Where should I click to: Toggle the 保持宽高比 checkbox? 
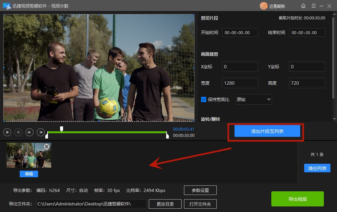click(204, 99)
